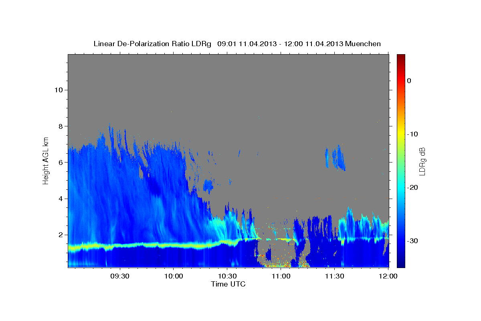The height and width of the screenshot is (321, 481).
Task: Click the 12:00 time tick label
Action: [388, 276]
